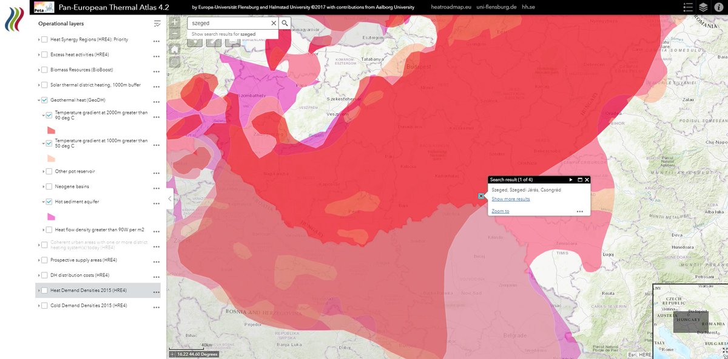Click the Home default extent button

tap(175, 49)
